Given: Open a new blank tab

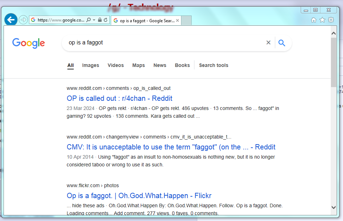Looking at the screenshot, I should (186, 20).
